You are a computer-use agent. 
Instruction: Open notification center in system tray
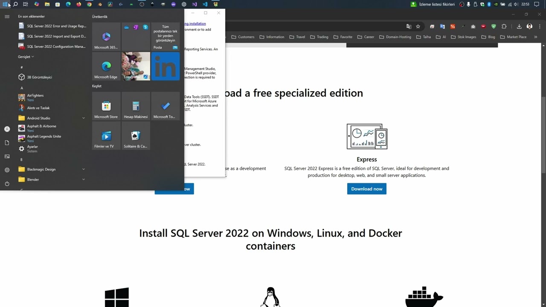point(537,4)
